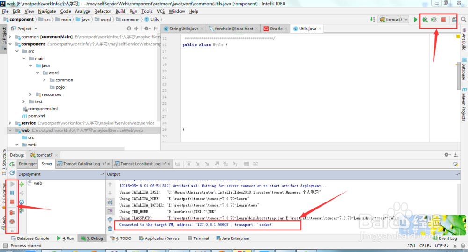468x252 pixels.
Task: Collapse all in the Project panel
Action: [136, 29]
